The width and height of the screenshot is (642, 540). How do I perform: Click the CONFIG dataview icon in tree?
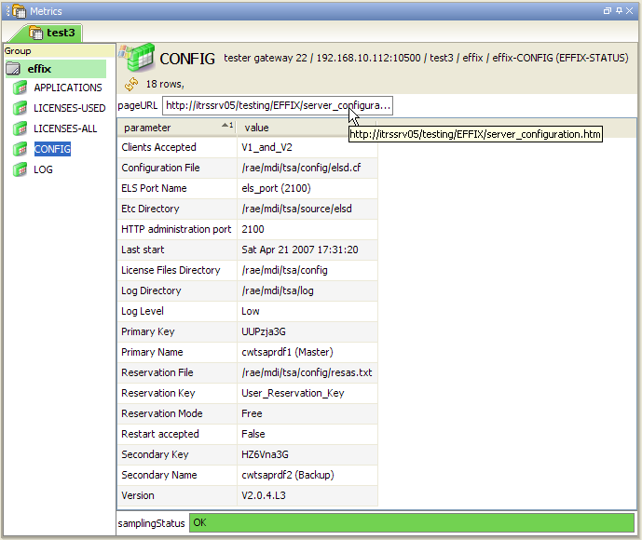click(20, 150)
